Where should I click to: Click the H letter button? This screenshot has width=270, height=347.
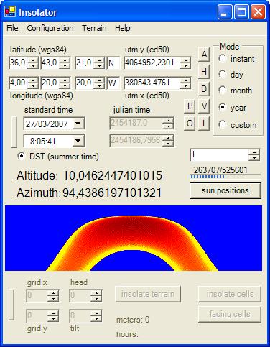(x=204, y=72)
